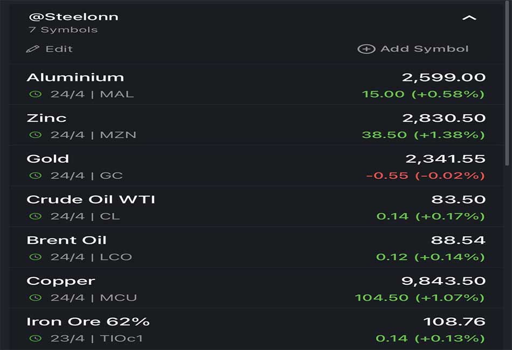Open the @Steelonn watchlist title
This screenshot has height=350, width=512.
click(73, 17)
